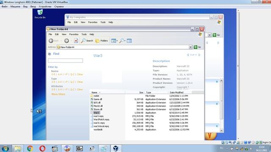Expand the address dropdown in My Computer window
This screenshot has width=271, height=152.
click(x=210, y=35)
